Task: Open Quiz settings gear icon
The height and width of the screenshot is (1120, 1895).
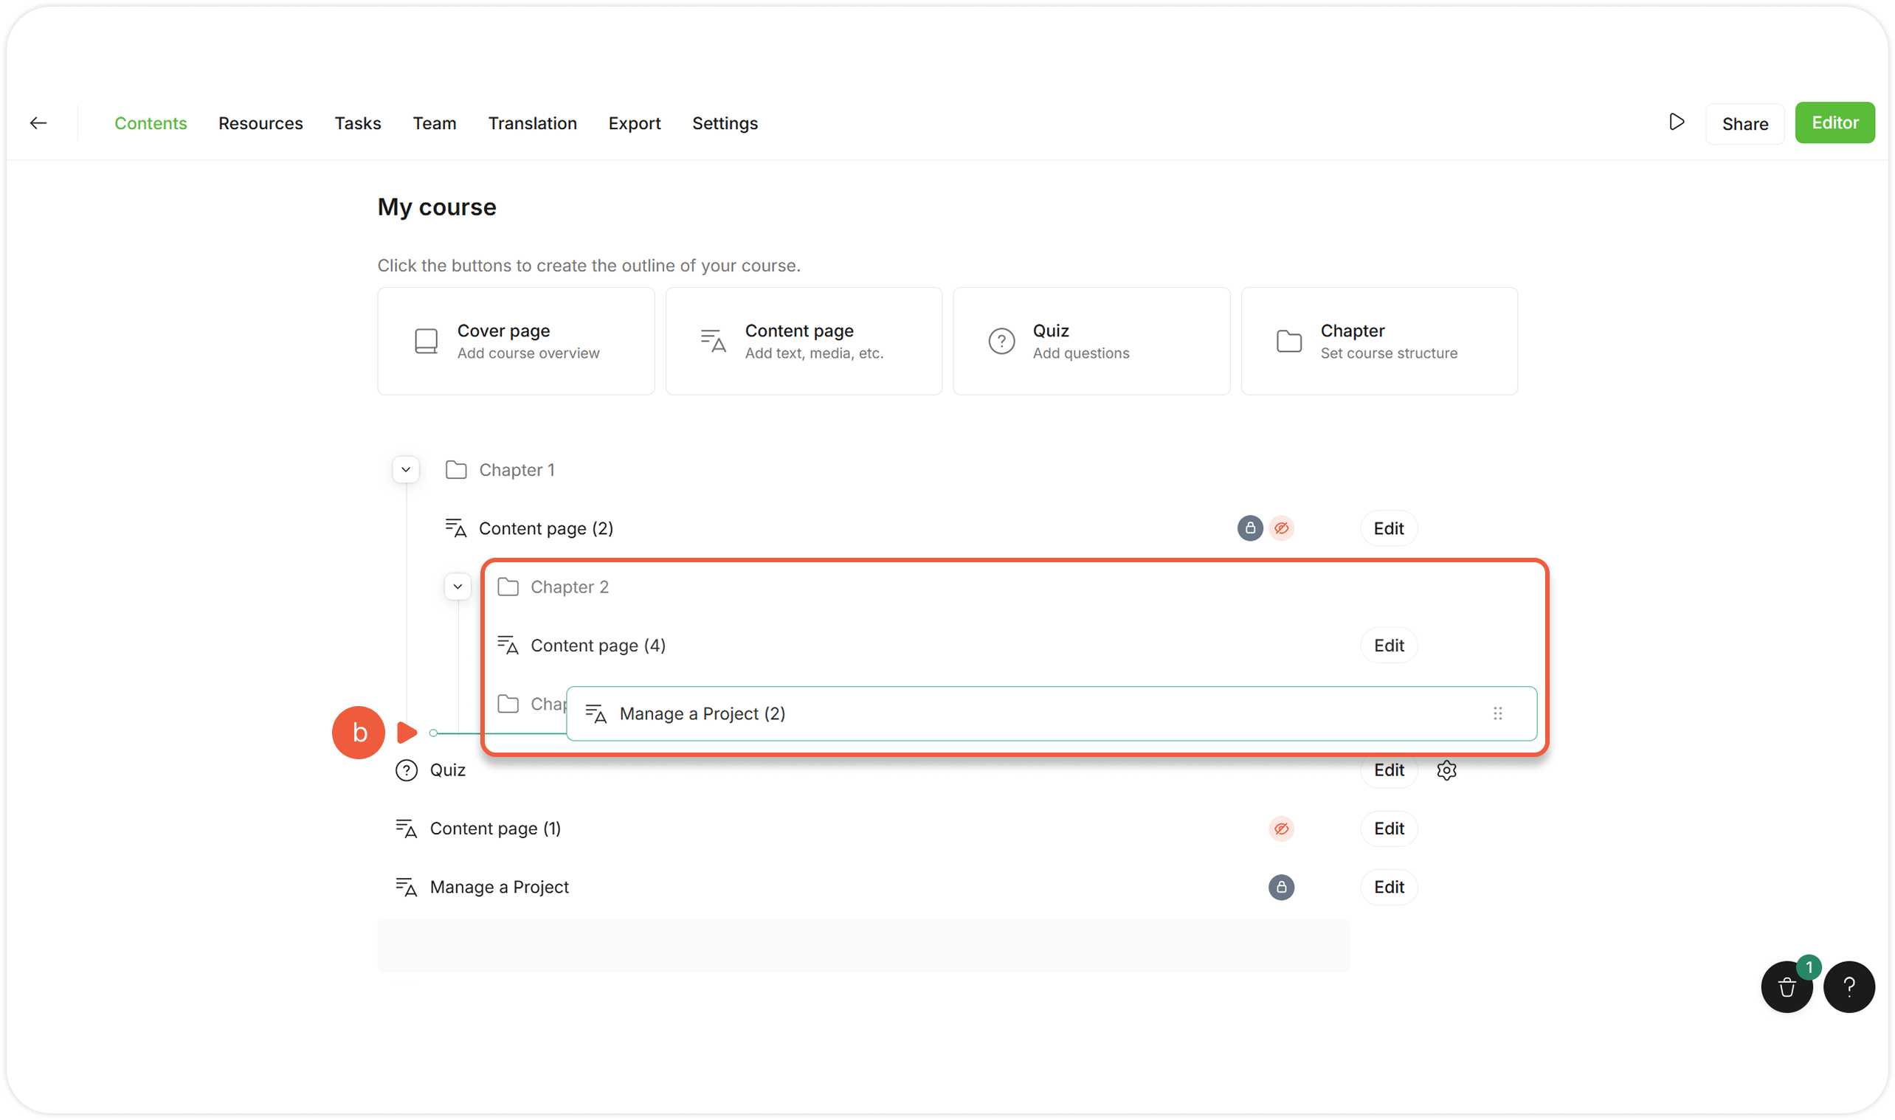Action: pyautogui.click(x=1446, y=770)
